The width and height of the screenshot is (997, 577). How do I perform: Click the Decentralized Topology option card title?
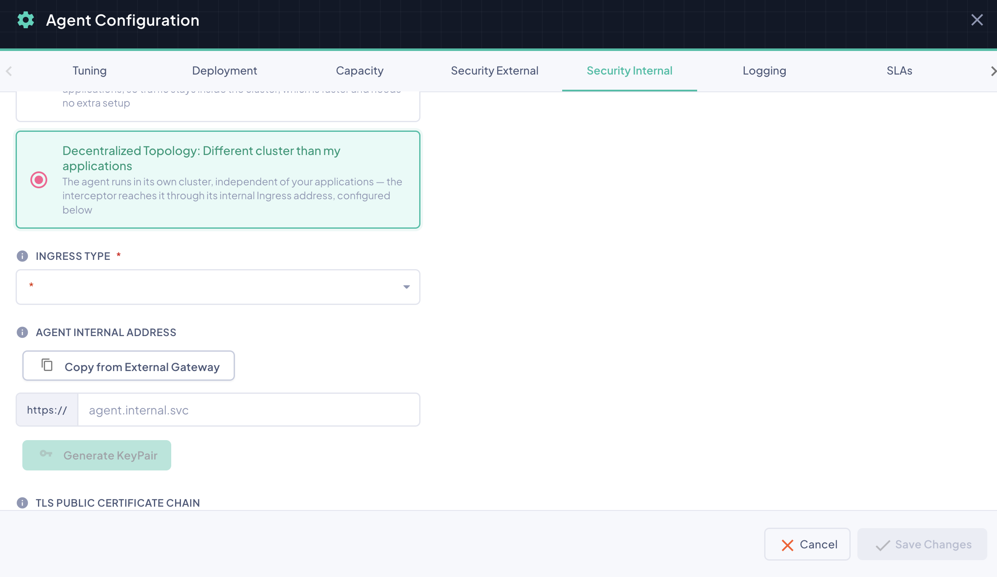(202, 158)
